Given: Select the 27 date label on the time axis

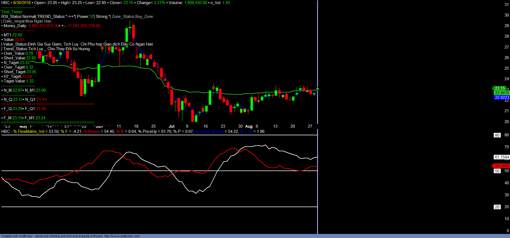Looking at the screenshot, I should coord(310,126).
